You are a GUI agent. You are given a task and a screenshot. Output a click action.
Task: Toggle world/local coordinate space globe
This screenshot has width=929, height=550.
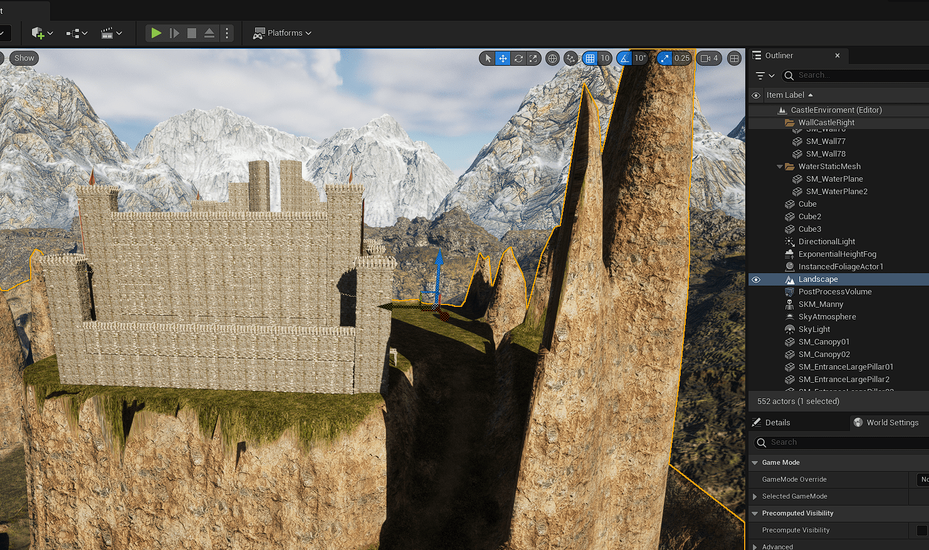552,58
